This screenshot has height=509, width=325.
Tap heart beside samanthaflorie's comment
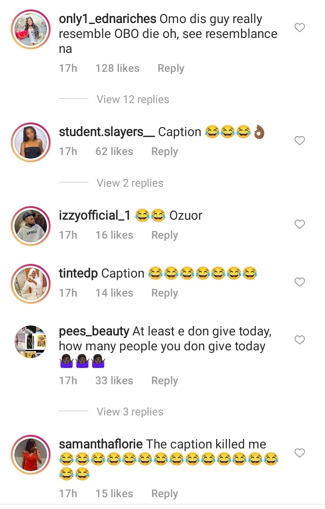pos(300,453)
